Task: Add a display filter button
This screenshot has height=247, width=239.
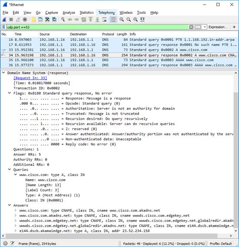Action: click(234, 27)
